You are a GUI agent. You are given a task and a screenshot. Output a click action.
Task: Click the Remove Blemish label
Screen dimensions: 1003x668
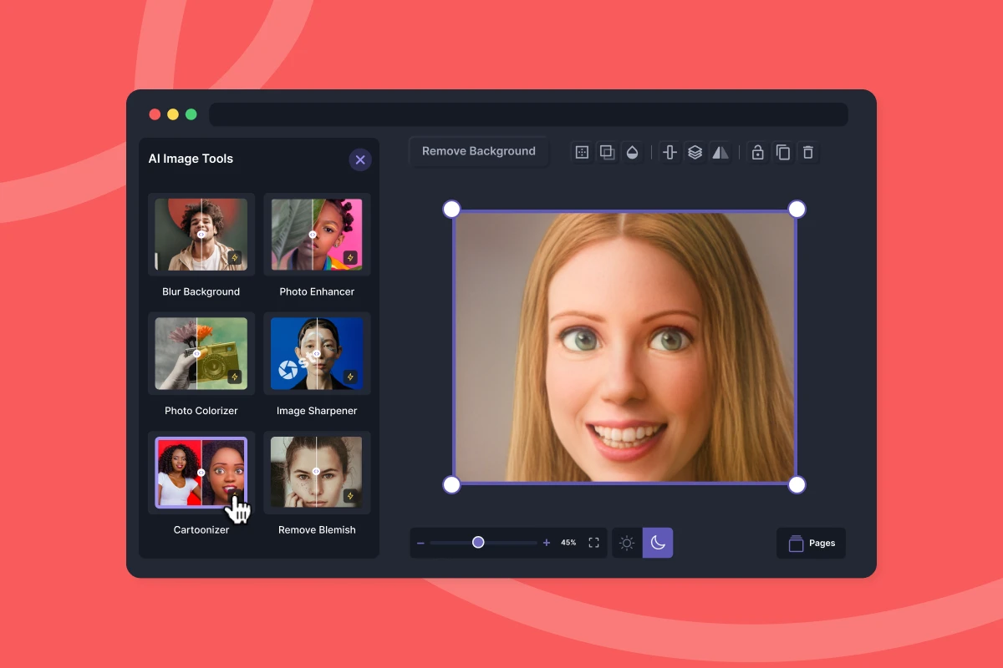[x=317, y=529]
